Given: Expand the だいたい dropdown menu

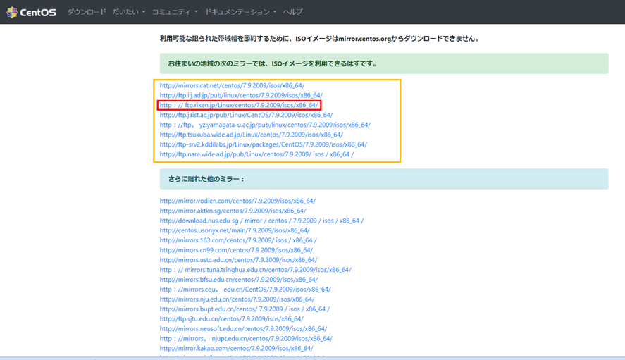Looking at the screenshot, I should click(x=129, y=12).
